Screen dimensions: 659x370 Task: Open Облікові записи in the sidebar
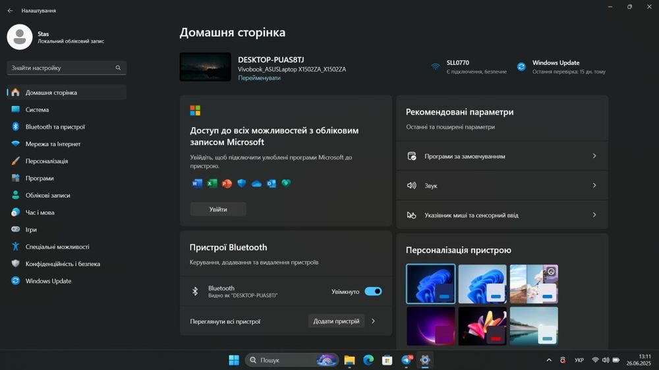click(x=67, y=196)
